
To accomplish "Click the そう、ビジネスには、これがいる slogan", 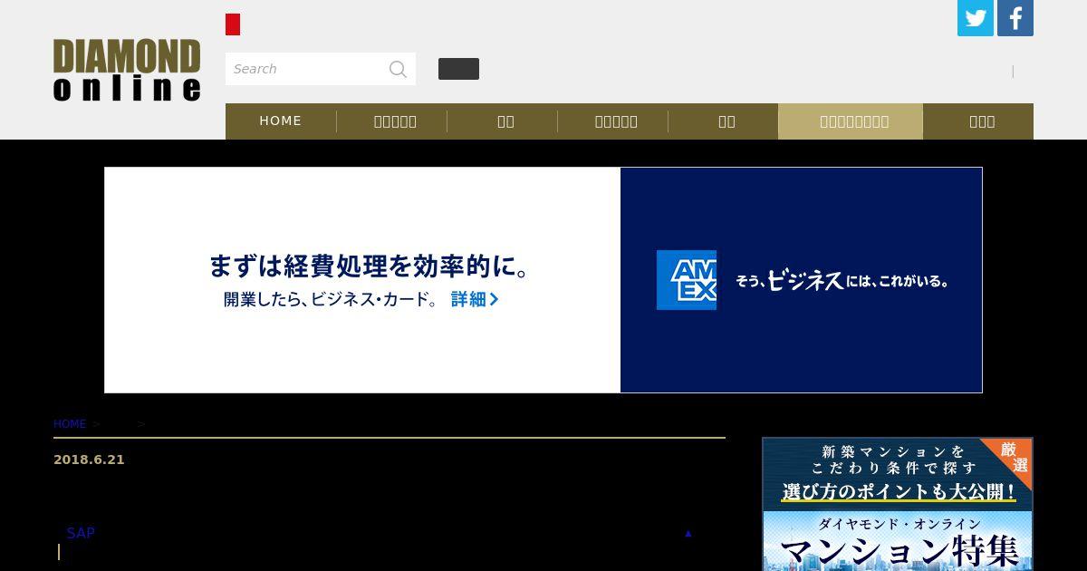I will coord(842,280).
